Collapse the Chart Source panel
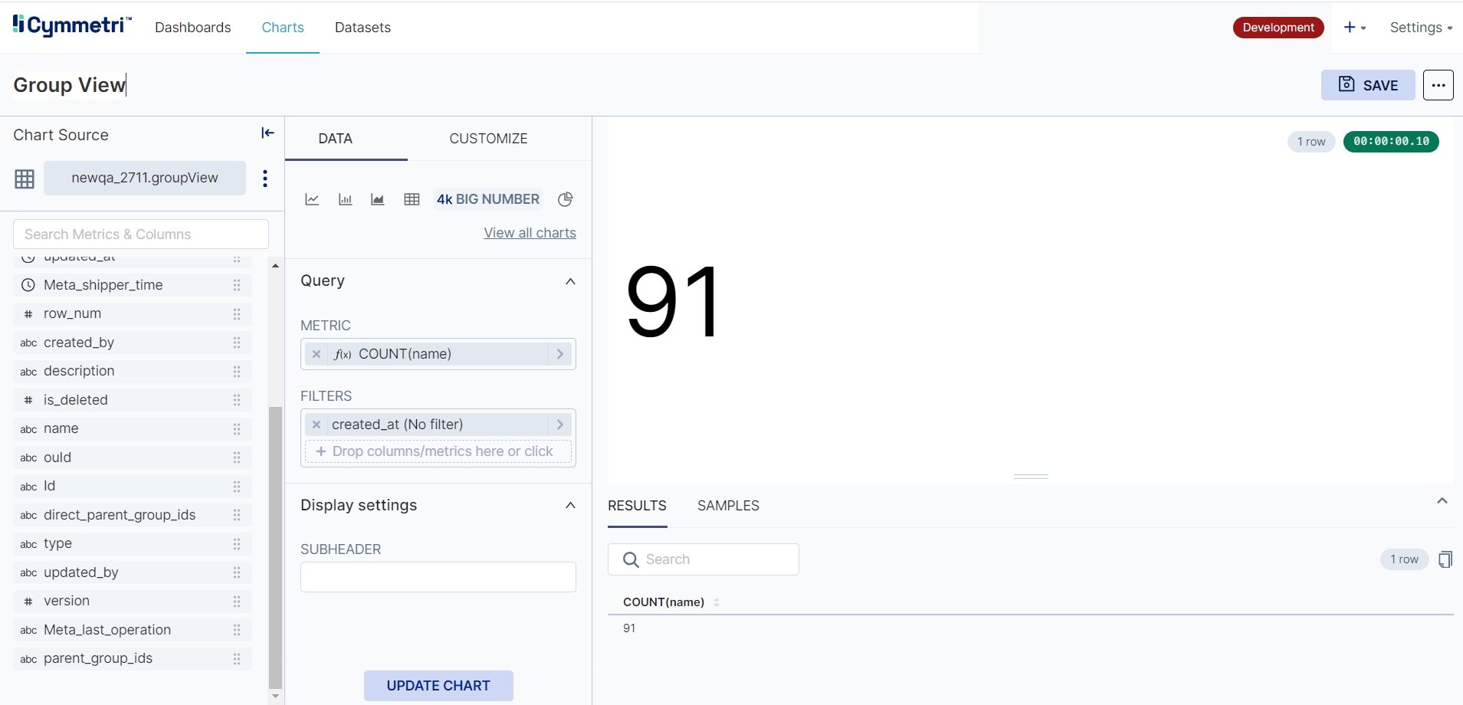 pyautogui.click(x=267, y=133)
